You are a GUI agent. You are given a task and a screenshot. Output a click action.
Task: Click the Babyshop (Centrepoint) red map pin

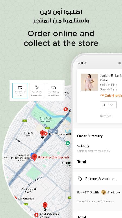click(34, 157)
